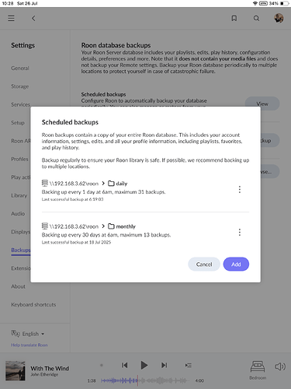The width and height of the screenshot is (291, 389).
Task: Open search via the magnifier icon
Action: pos(256,18)
